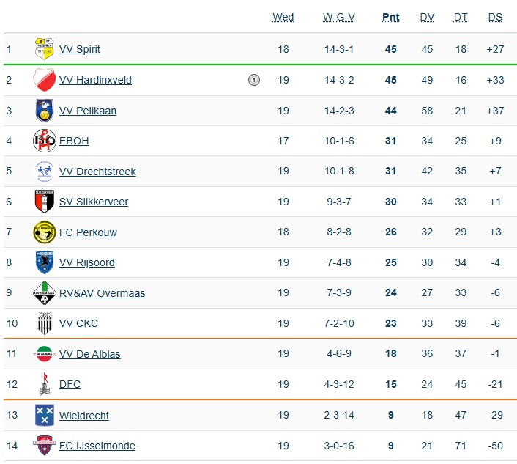The height and width of the screenshot is (464, 517).
Task: Open the VV Drechtstreek team link
Action: (97, 172)
